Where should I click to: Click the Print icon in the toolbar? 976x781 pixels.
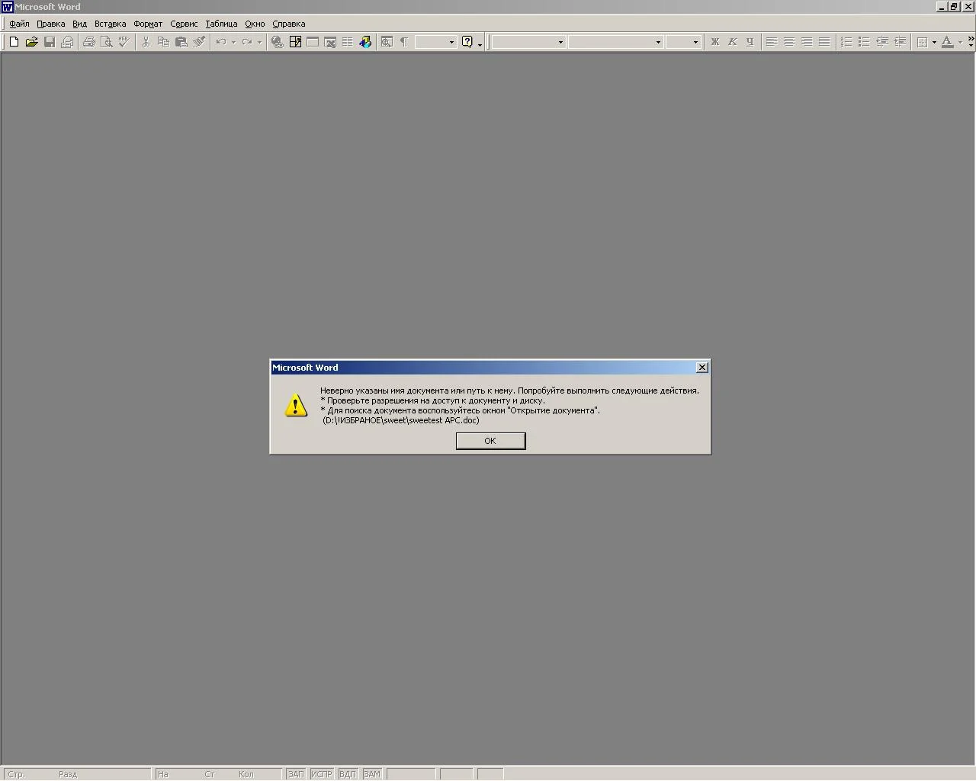coord(89,42)
